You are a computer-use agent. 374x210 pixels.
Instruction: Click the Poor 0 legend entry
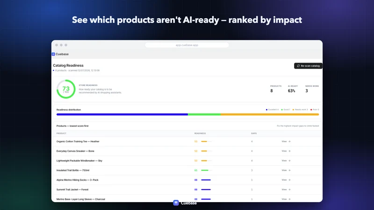coord(315,110)
